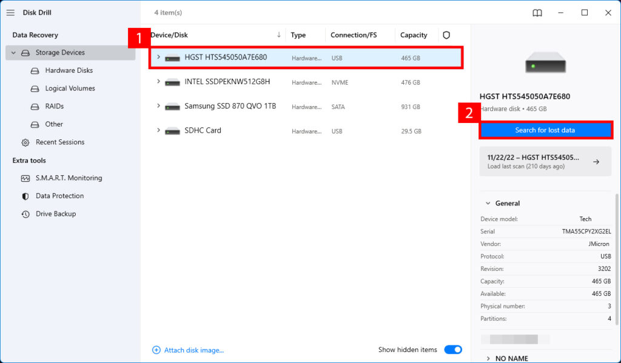Collapse the General details section
Screen dimensions: 621x363
pos(487,204)
